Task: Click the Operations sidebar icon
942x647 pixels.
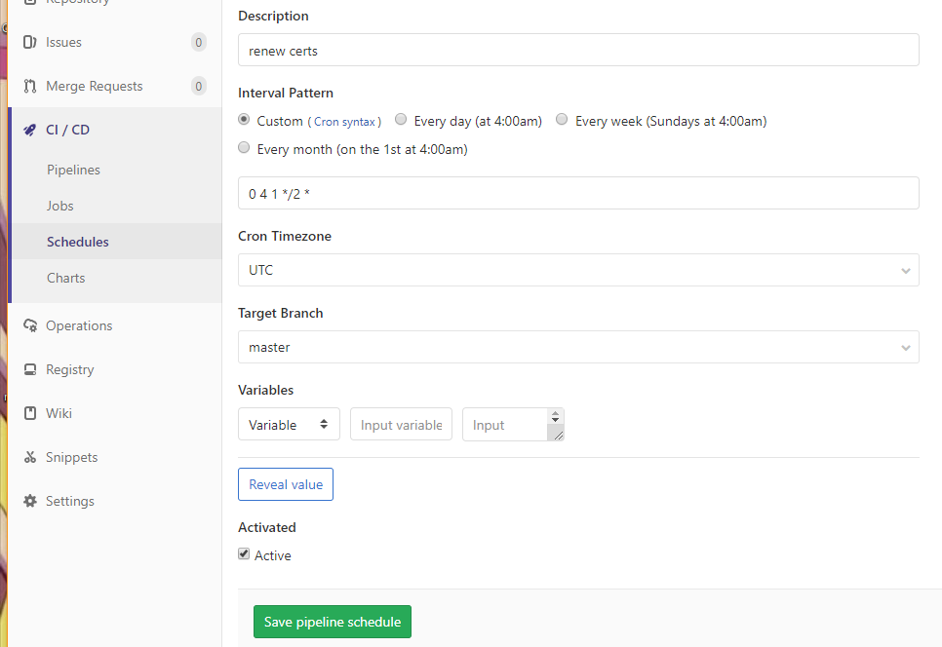Action: point(30,325)
